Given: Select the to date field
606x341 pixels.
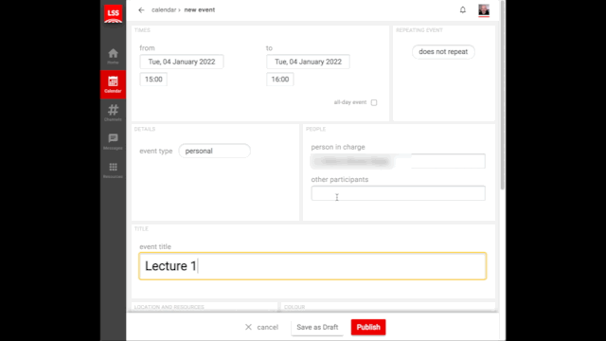Looking at the screenshot, I should (x=308, y=62).
